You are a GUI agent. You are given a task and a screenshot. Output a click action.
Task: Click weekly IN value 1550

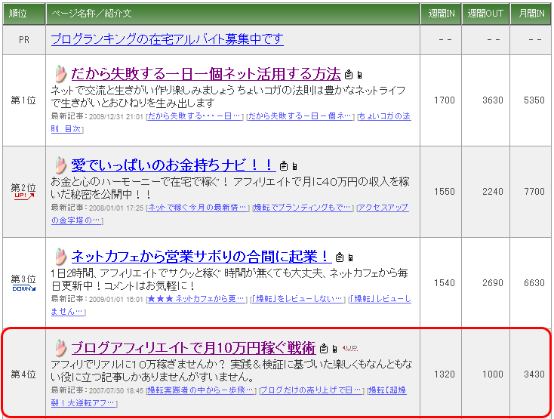click(444, 192)
